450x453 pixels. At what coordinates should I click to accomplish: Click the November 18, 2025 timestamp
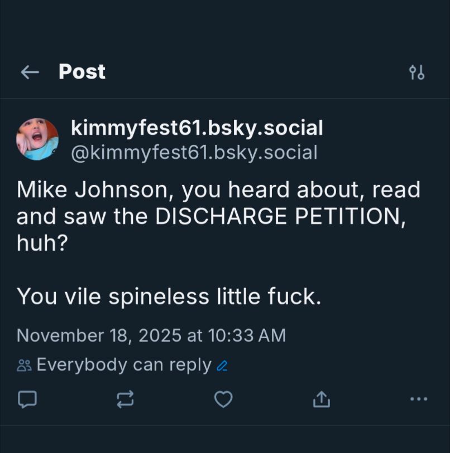tap(98, 335)
